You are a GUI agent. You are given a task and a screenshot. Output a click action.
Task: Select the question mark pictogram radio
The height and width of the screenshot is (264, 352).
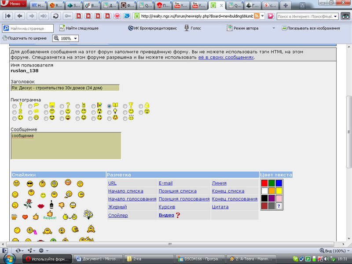click(x=62, y=106)
